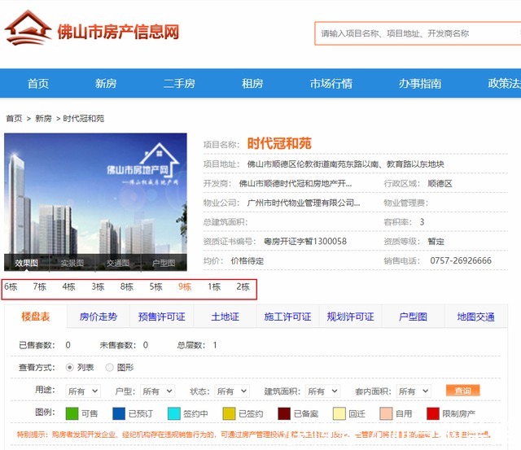
Task: Switch image view to 效果图
Action: tap(26, 263)
